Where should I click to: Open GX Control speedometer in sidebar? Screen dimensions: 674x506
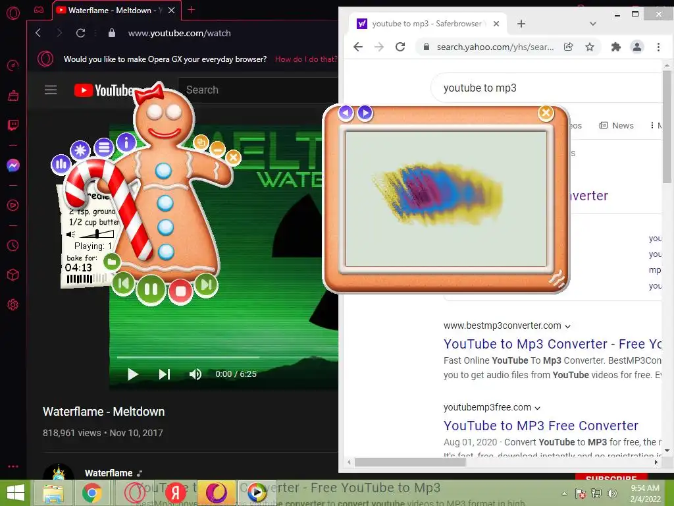tap(13, 65)
